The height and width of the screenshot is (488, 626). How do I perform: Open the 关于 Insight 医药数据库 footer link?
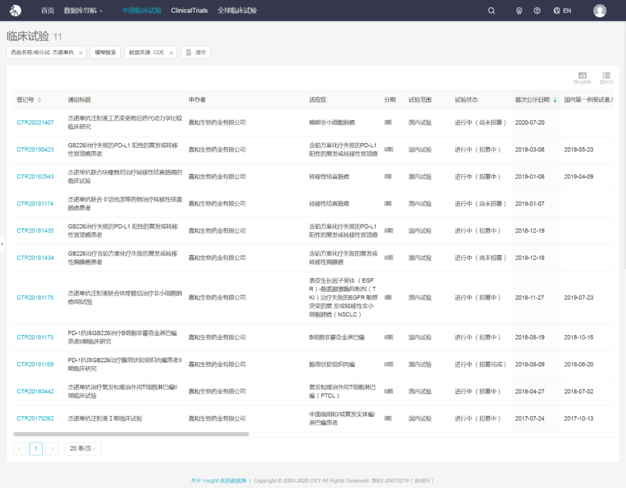(219, 481)
